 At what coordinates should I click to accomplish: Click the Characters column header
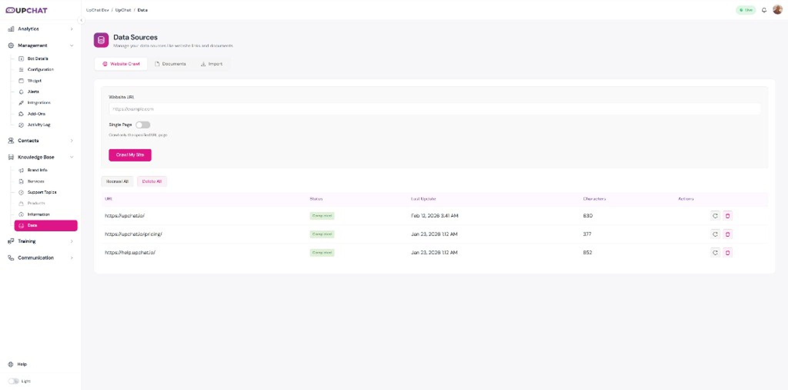coord(594,199)
